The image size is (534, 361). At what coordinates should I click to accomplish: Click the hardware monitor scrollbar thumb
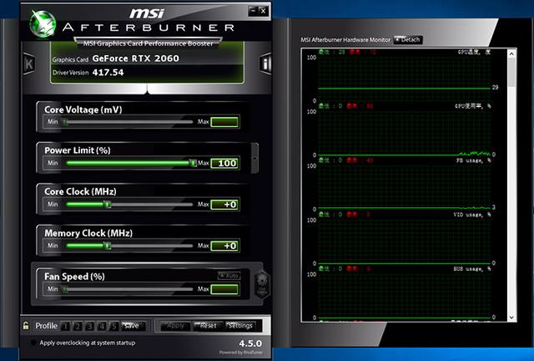pyautogui.click(x=511, y=73)
